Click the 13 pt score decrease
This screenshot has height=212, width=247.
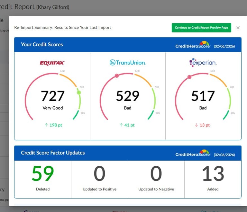pyautogui.click(x=205, y=125)
